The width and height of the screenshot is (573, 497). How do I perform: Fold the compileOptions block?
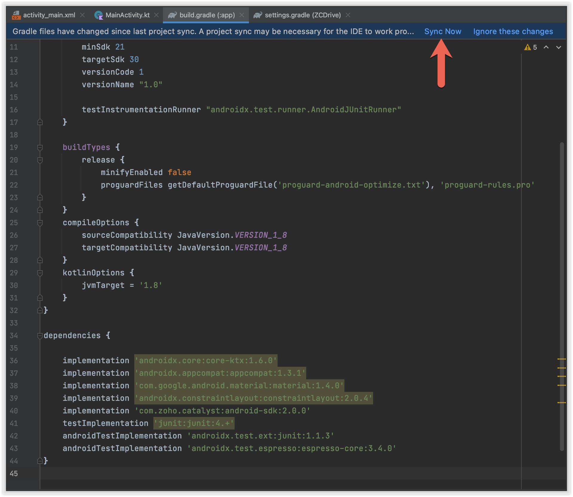pos(40,223)
